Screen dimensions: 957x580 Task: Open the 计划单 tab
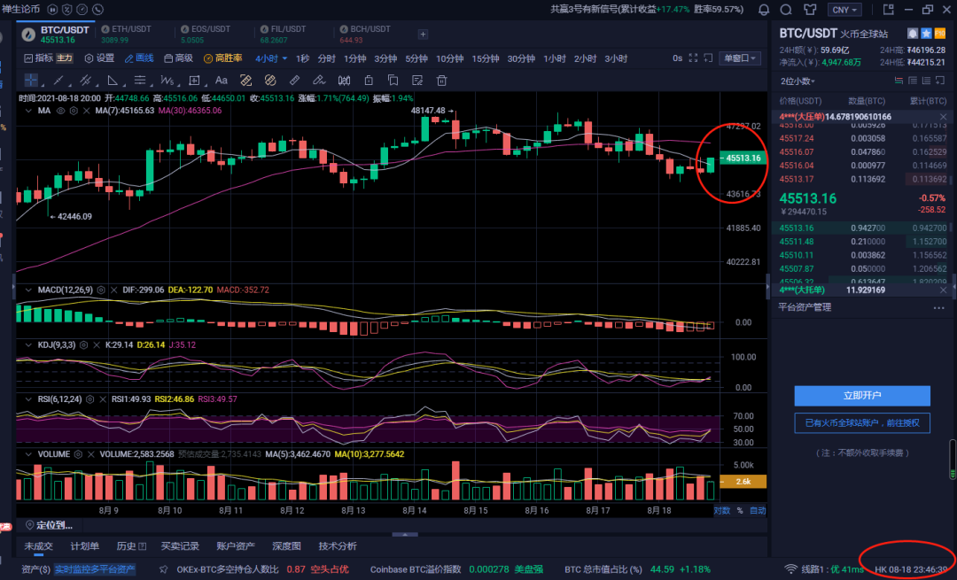click(84, 545)
